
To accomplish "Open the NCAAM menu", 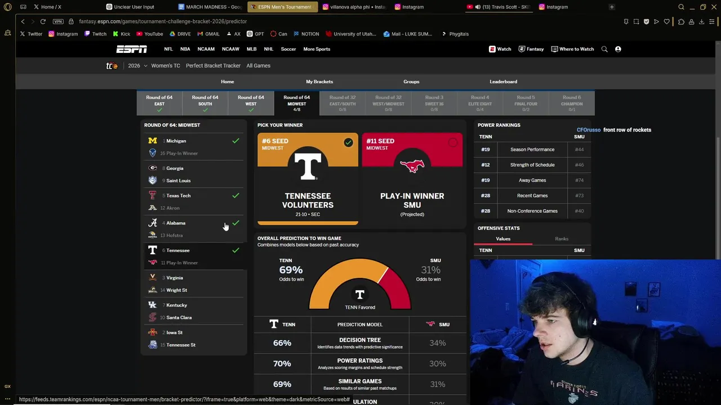I will tap(206, 49).
